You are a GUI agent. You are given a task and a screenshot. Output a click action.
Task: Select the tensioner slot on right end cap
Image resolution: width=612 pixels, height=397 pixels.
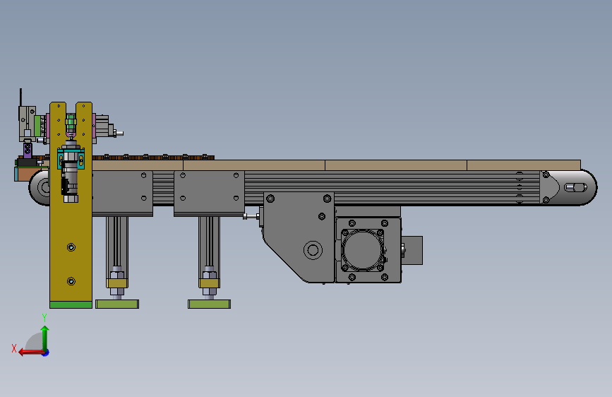[576, 188]
